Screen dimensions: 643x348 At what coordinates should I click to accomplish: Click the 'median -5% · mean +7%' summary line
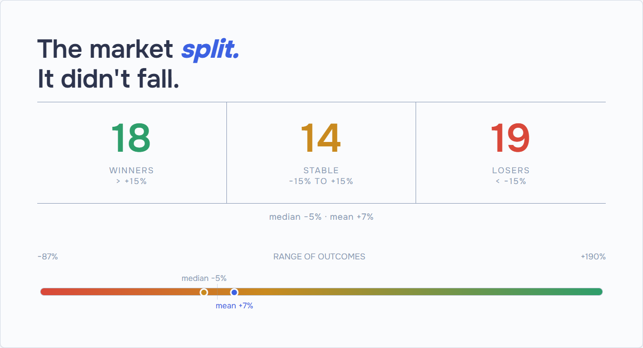tap(321, 217)
